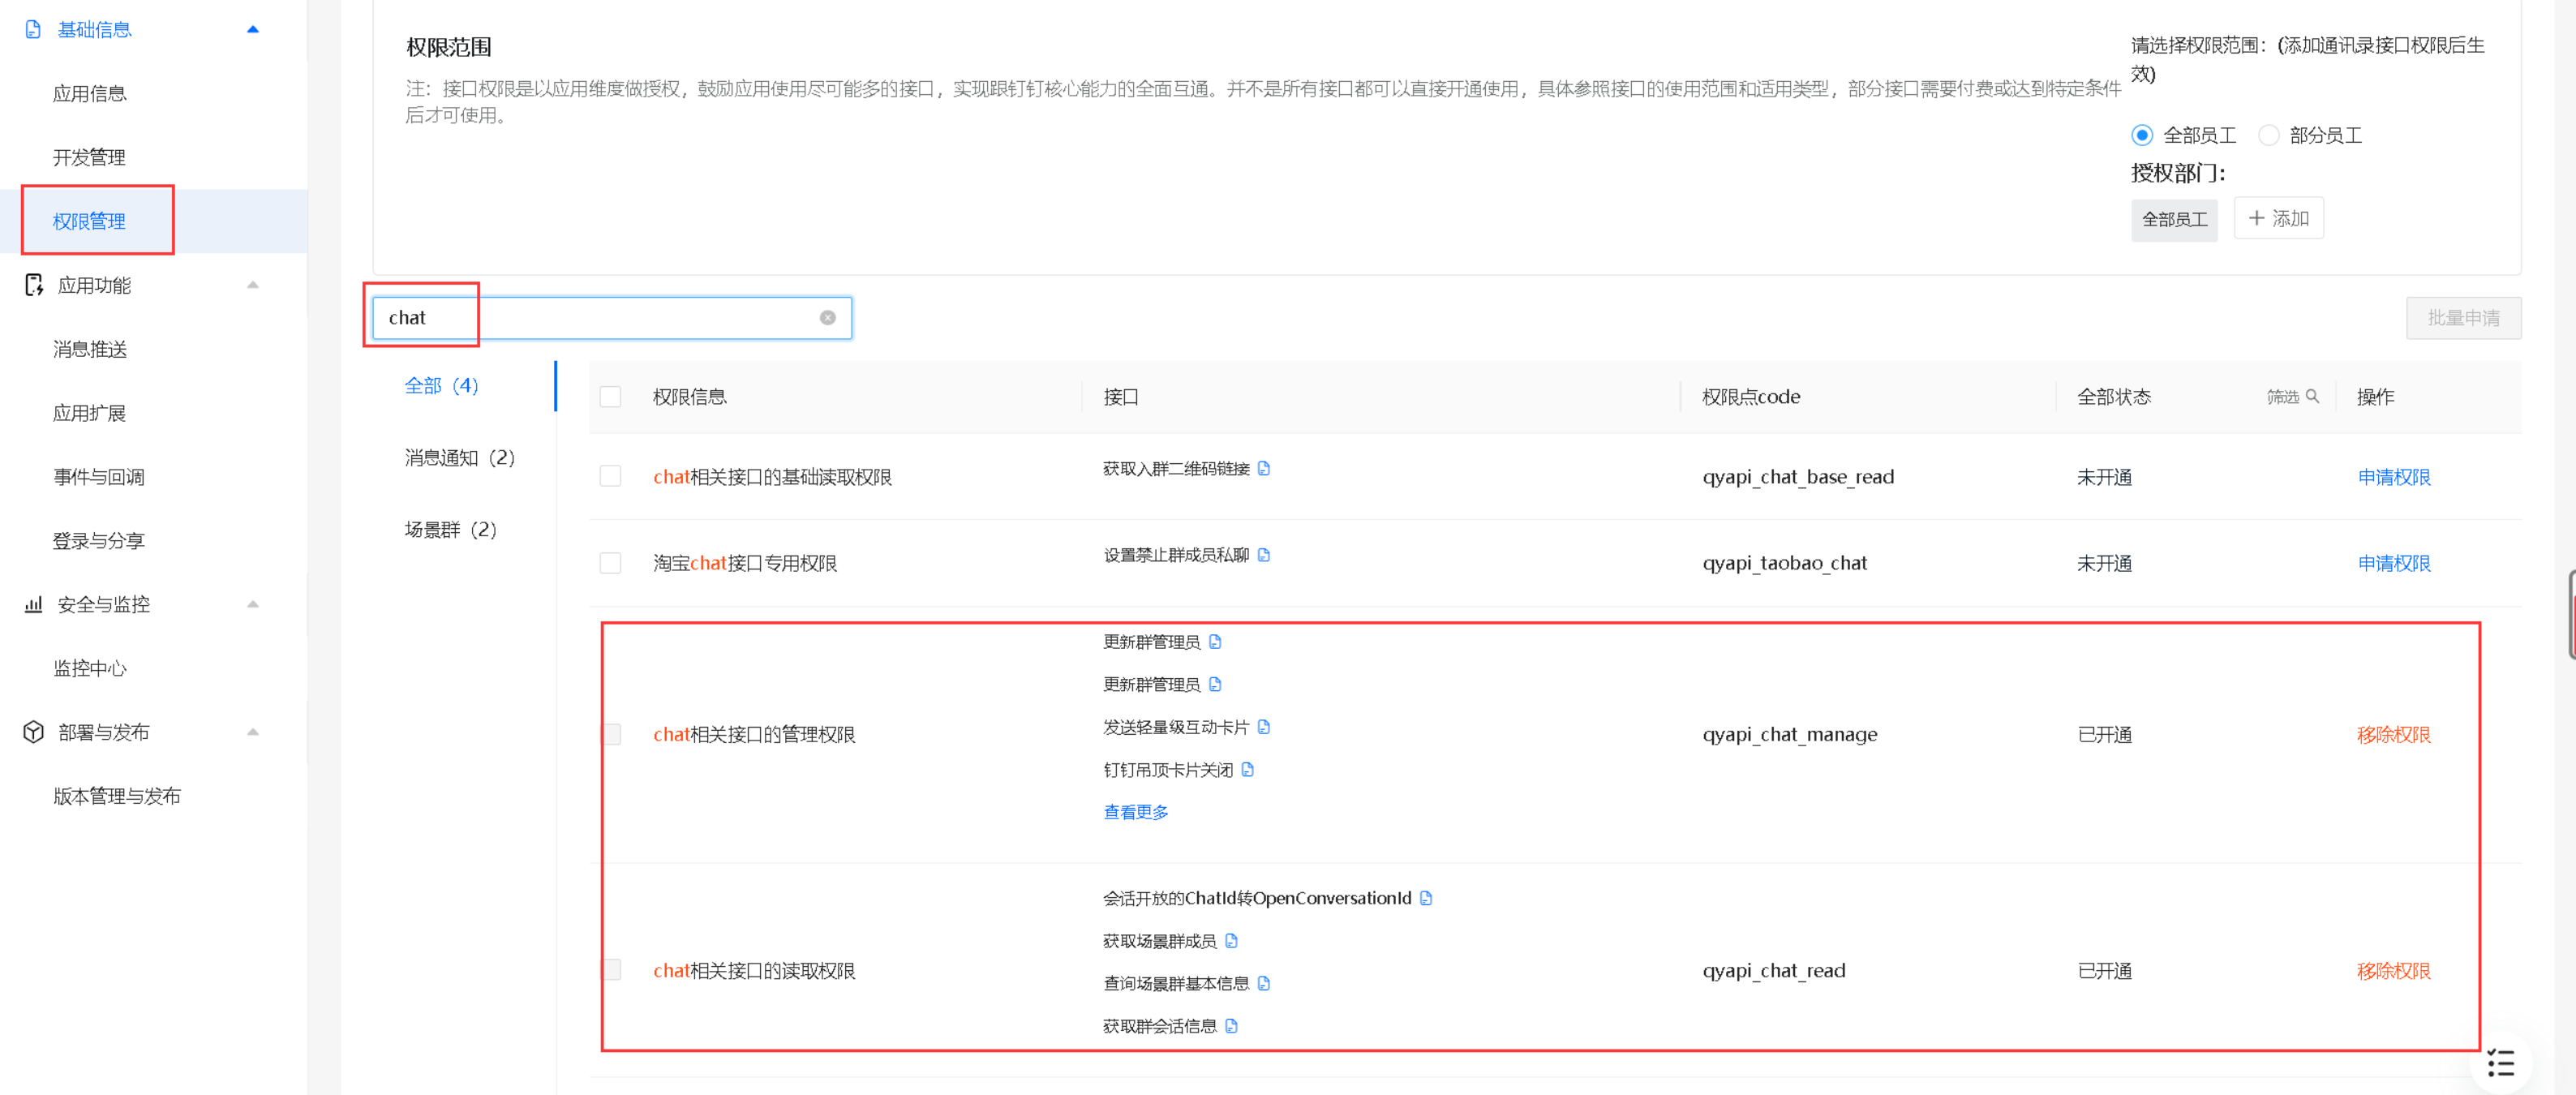
Task: Open doc icon beside 查询场景群基本信息
Action: pyautogui.click(x=1264, y=984)
